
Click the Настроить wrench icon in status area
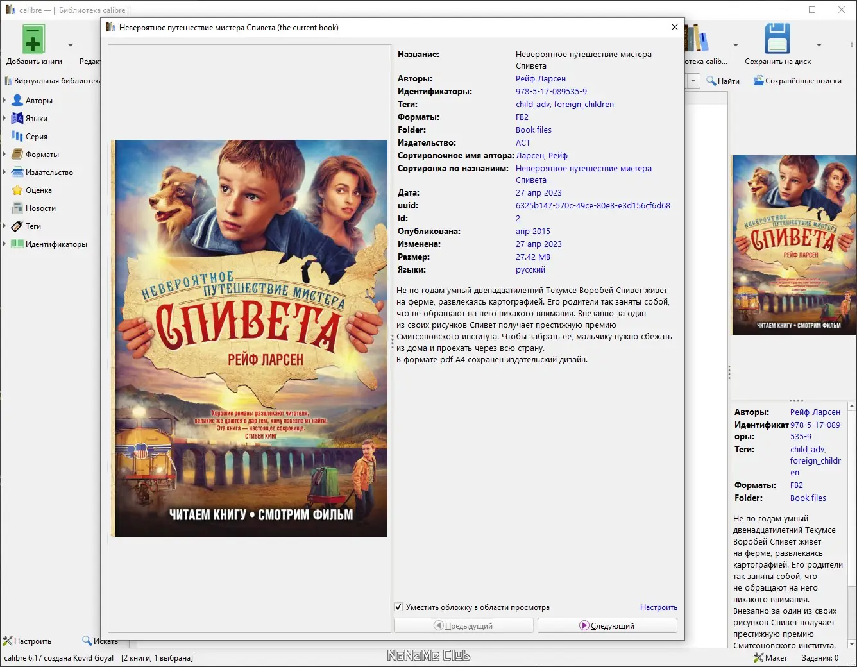8,641
